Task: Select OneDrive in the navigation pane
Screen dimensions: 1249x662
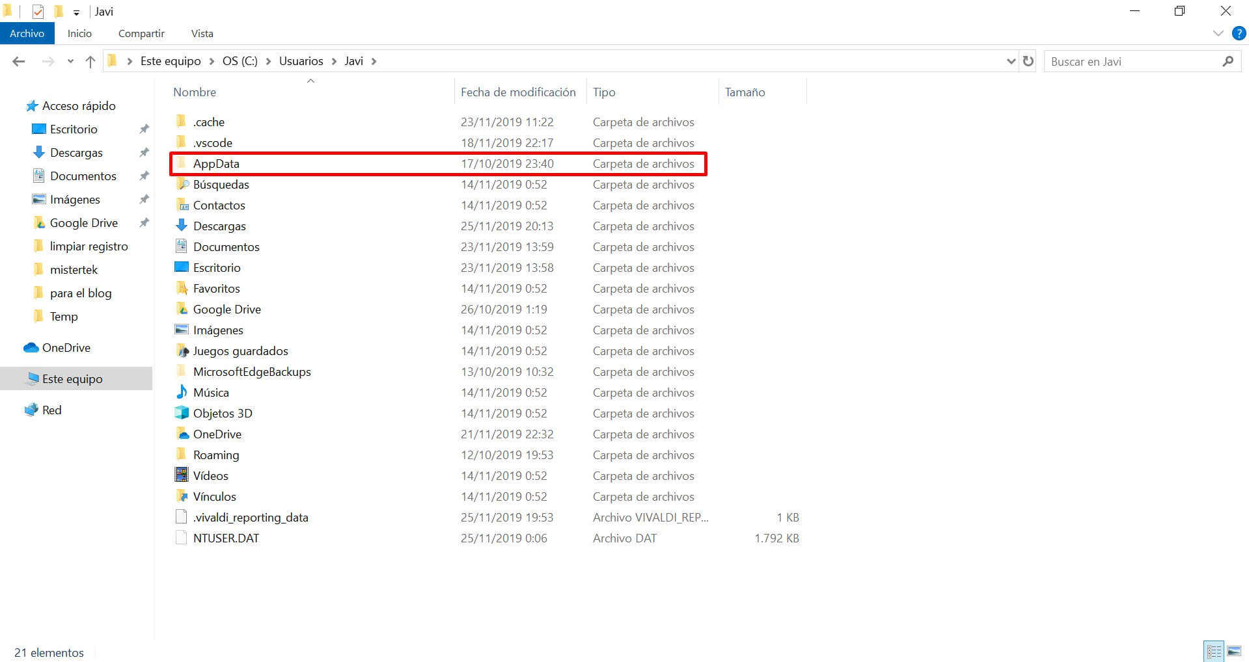Action: 66,347
